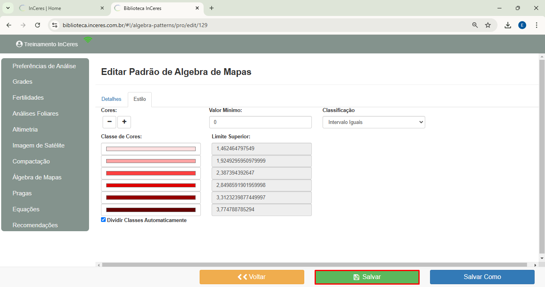
Task: Open a new browser tab
Action: (x=212, y=8)
